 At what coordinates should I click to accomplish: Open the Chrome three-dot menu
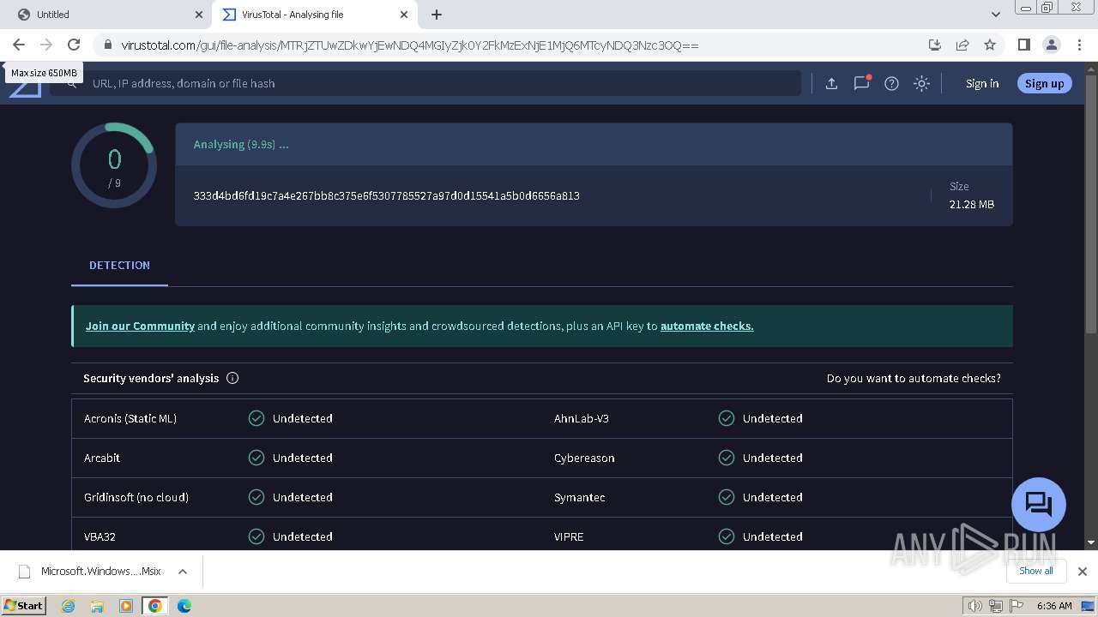tap(1079, 45)
